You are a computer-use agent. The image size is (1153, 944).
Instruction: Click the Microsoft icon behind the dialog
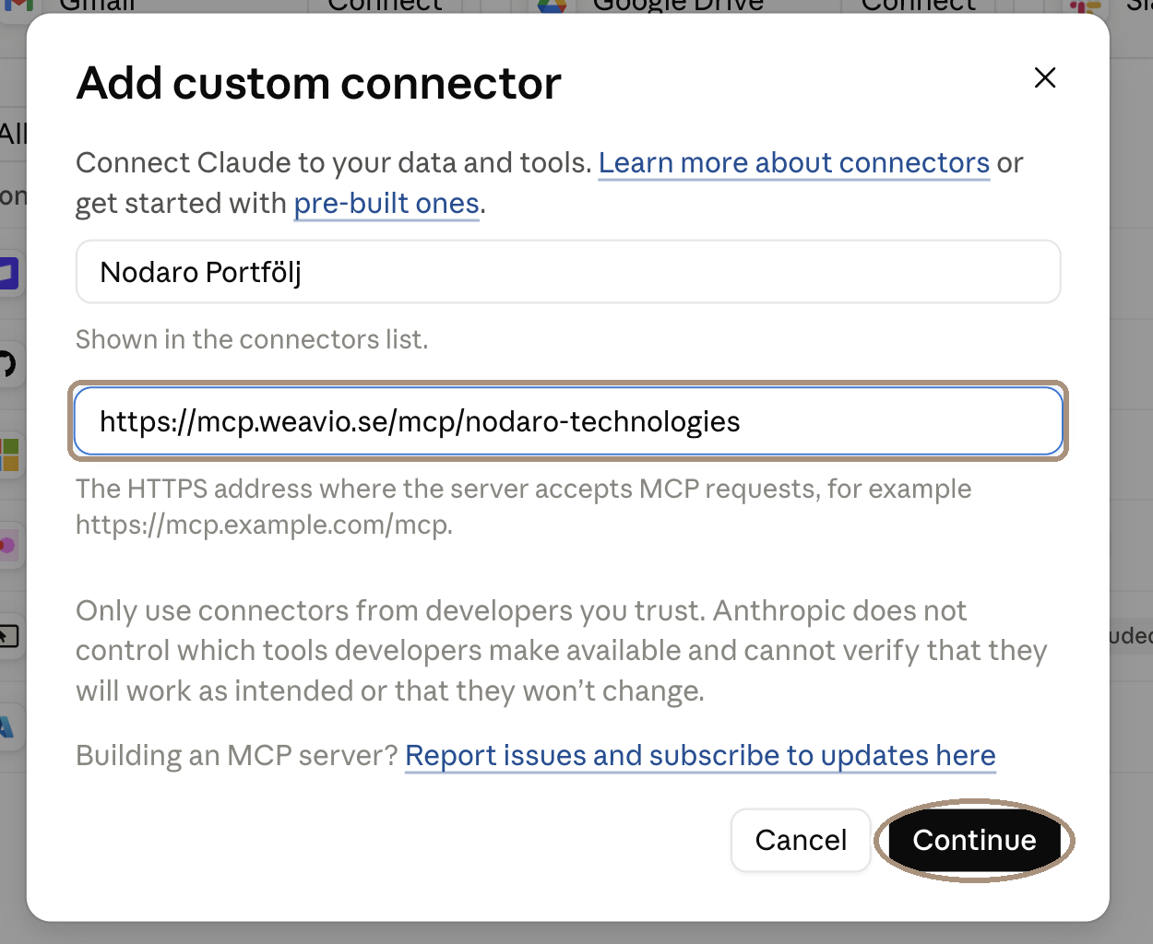click(8, 454)
